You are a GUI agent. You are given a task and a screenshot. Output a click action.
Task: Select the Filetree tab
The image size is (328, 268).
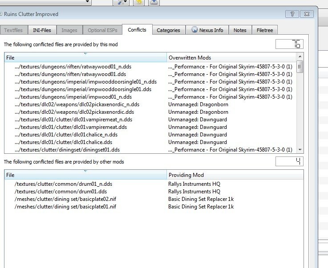[265, 30]
